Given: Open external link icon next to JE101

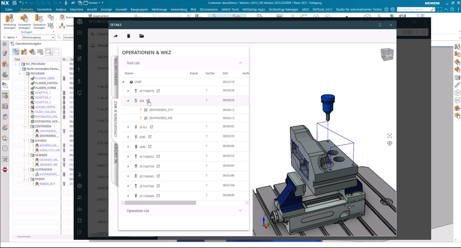Looking at the screenshot, I should pos(152,127).
